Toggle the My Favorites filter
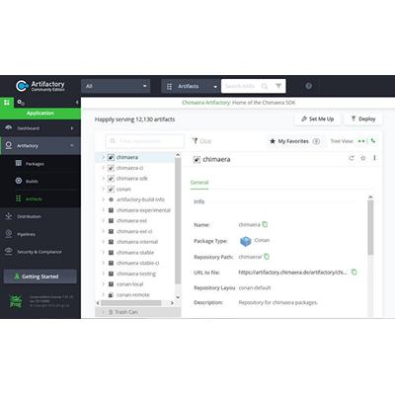 click(294, 141)
